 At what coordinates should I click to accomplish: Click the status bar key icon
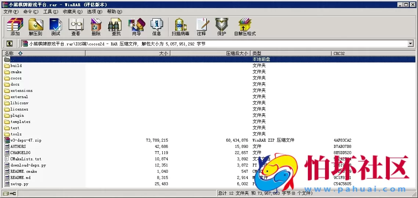[x=13, y=193]
